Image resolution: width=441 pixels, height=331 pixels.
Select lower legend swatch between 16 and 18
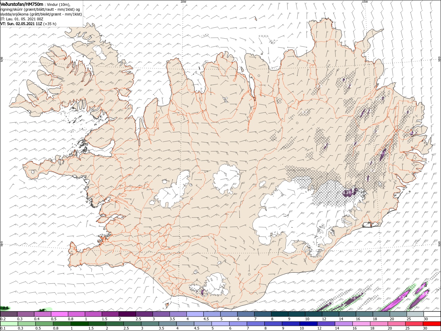(x=361, y=323)
